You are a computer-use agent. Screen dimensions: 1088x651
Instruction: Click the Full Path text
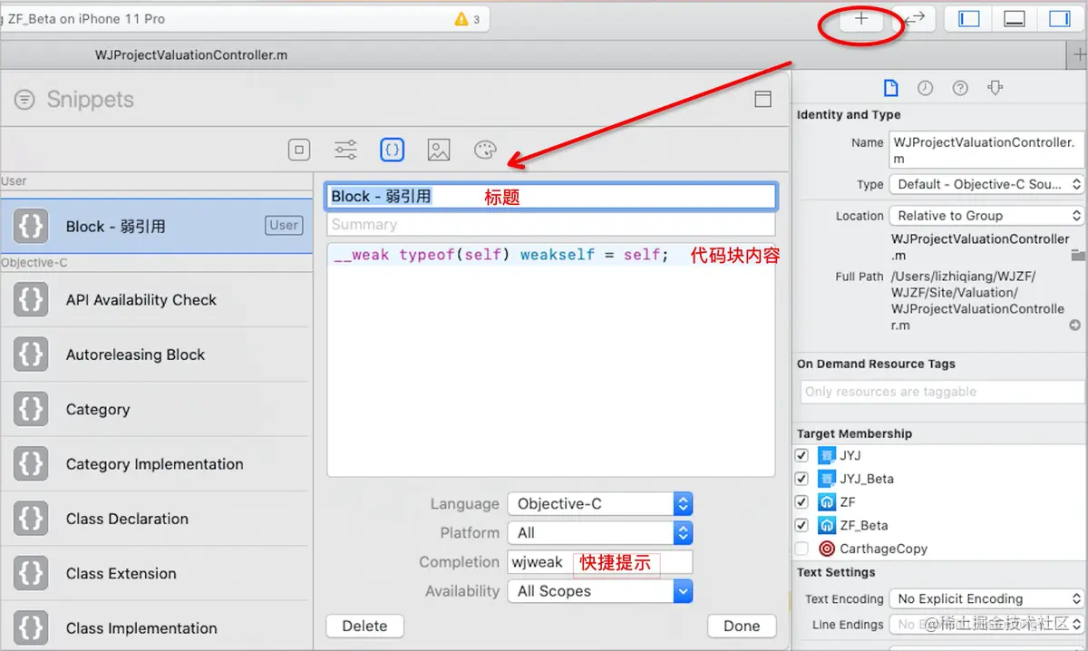979,301
